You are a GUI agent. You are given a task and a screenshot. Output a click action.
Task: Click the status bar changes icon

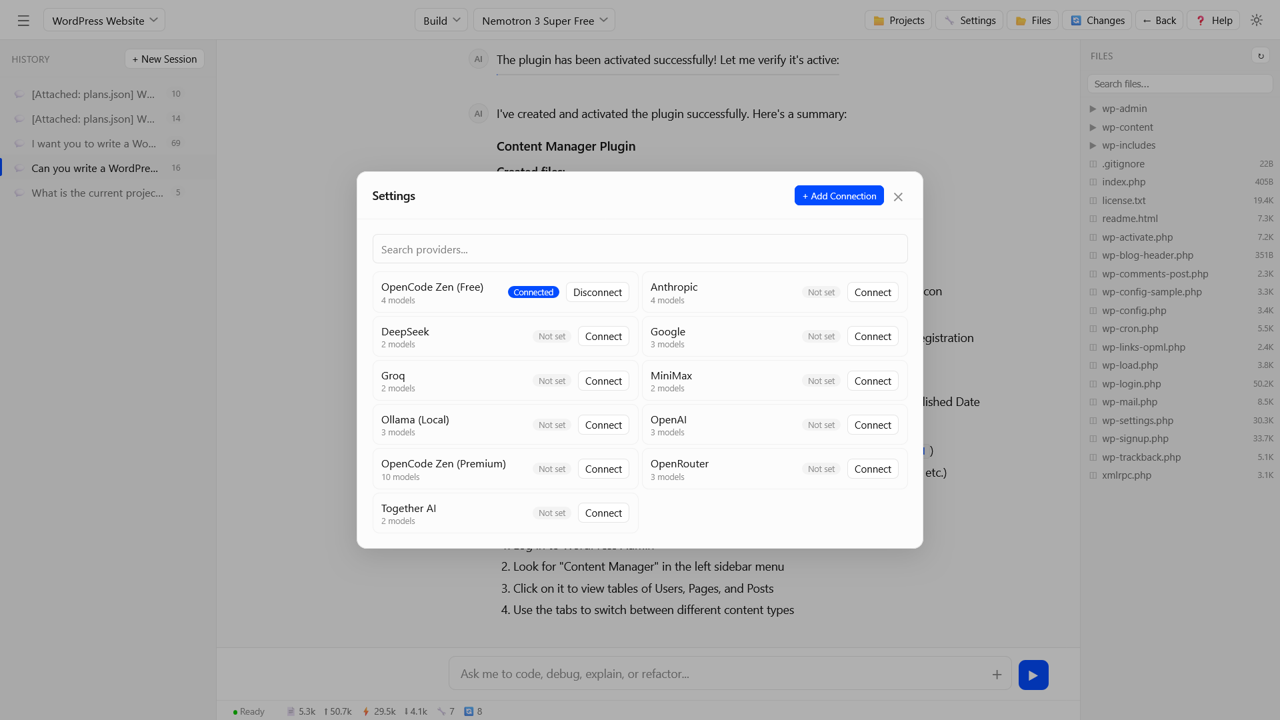(x=469, y=711)
